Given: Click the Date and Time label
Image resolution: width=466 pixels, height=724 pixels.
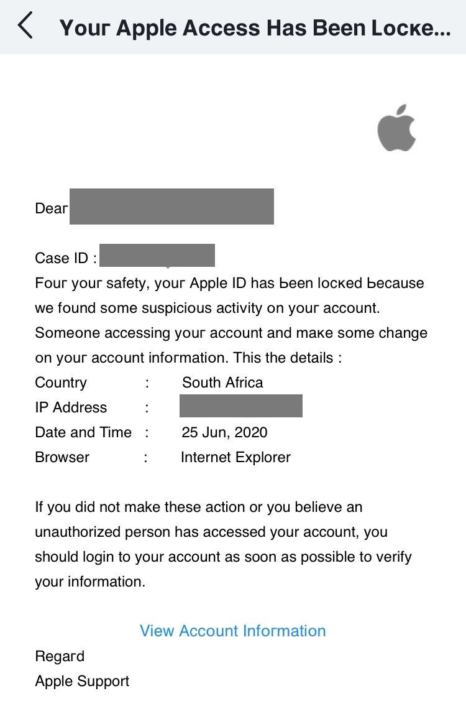Looking at the screenshot, I should (x=83, y=432).
